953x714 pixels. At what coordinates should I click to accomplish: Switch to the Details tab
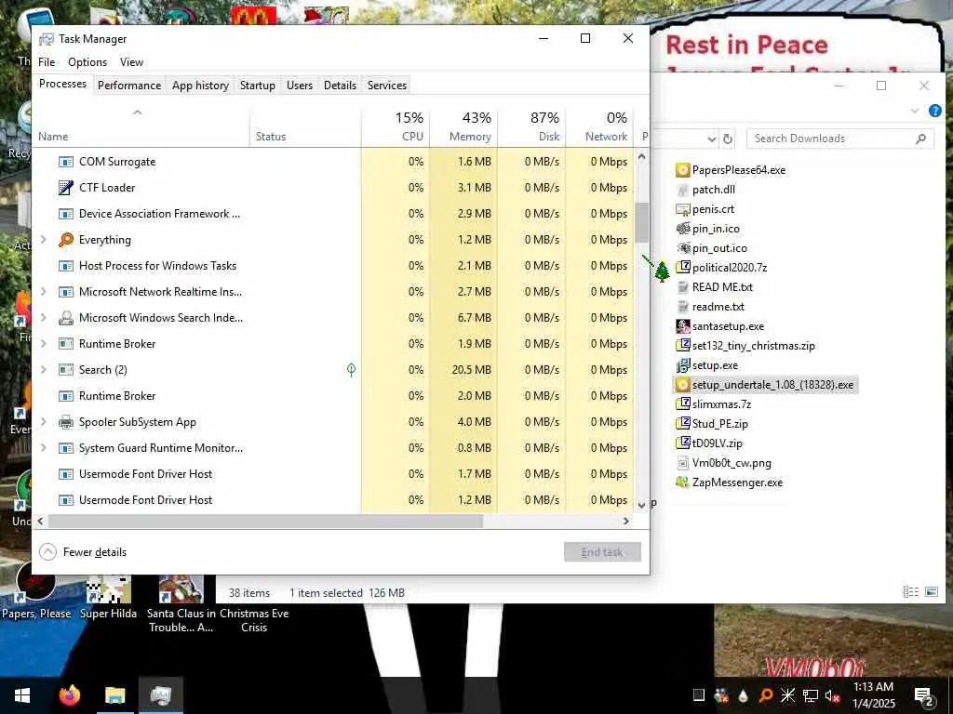(340, 86)
